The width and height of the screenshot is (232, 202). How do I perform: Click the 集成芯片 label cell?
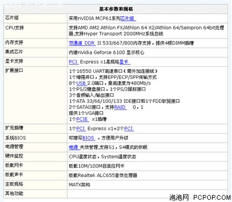(36, 52)
